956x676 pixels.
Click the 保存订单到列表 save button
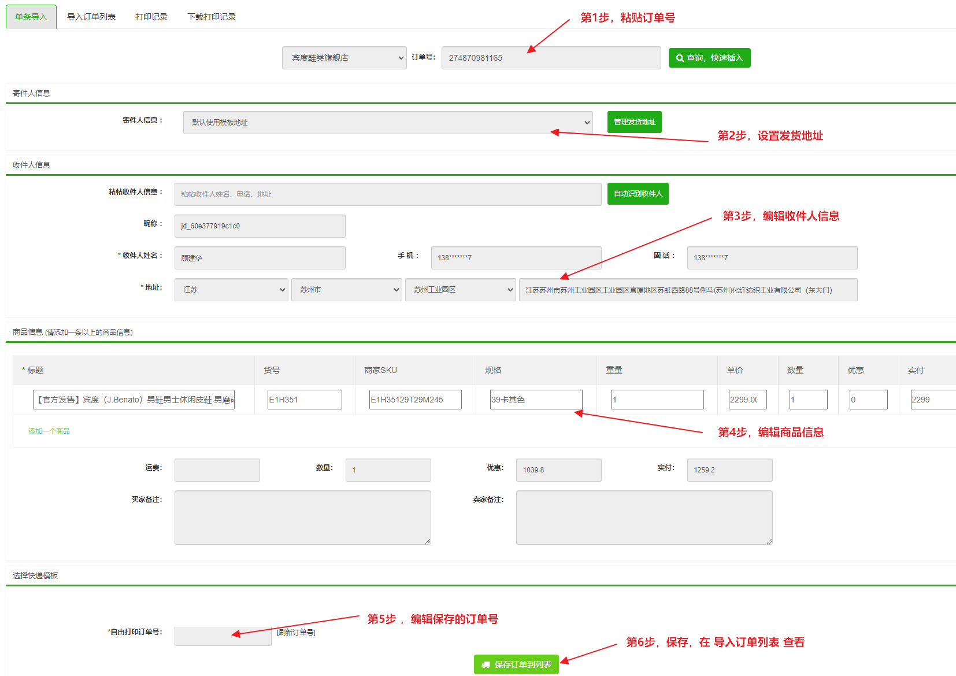(516, 664)
